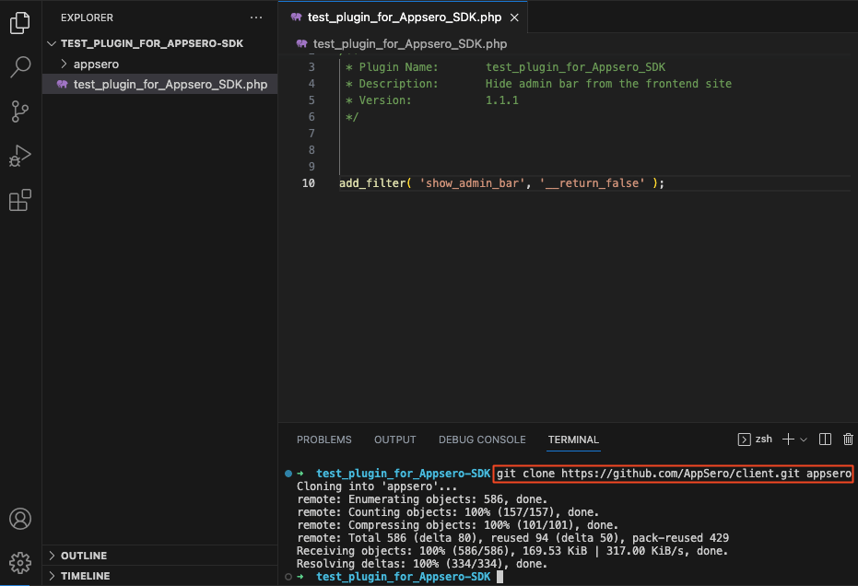The image size is (858, 586).
Task: Click the Explorer panel title
Action: [x=87, y=18]
